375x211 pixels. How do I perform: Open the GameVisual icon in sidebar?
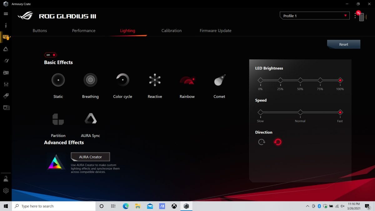[6, 61]
